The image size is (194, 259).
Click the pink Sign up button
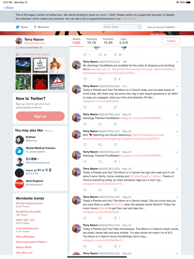point(40,116)
